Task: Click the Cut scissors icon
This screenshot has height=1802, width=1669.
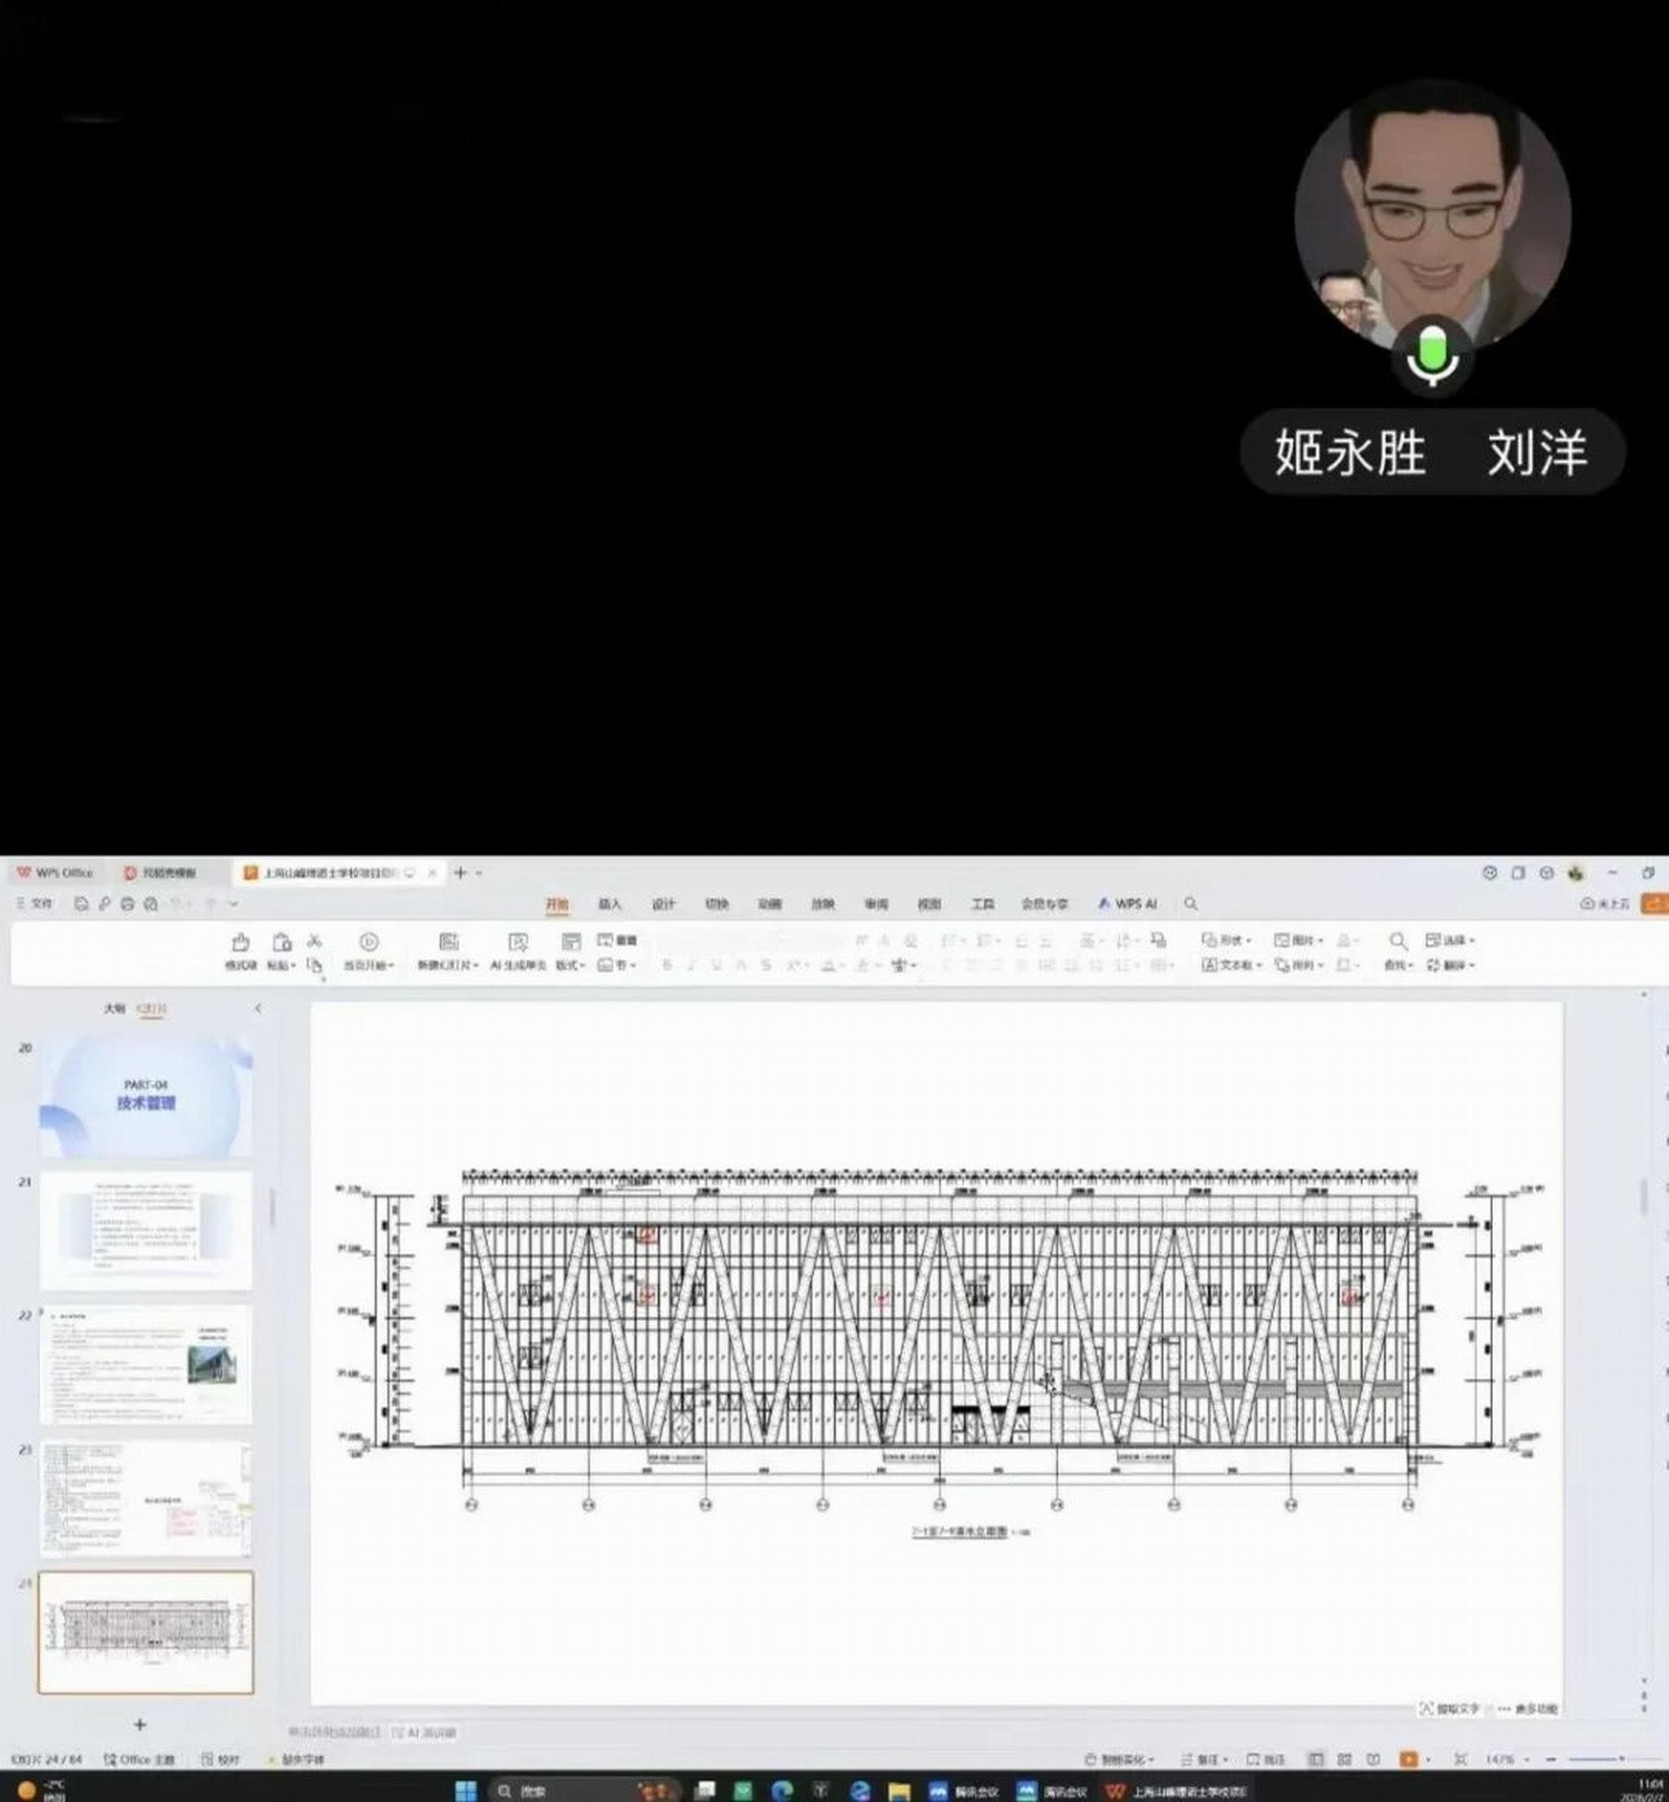Action: pyautogui.click(x=315, y=941)
